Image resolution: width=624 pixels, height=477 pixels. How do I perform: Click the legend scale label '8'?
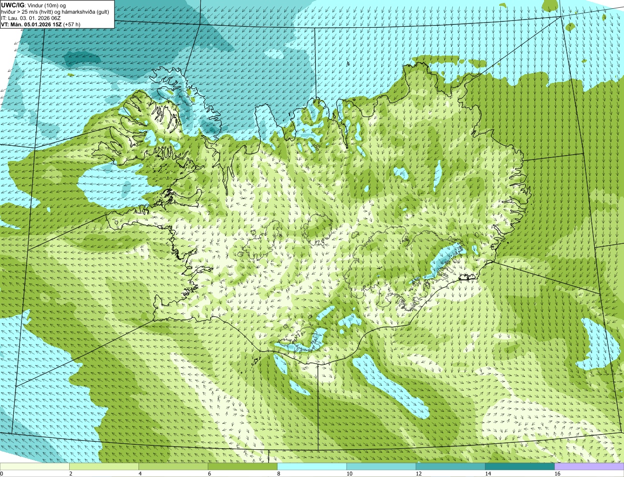278,474
